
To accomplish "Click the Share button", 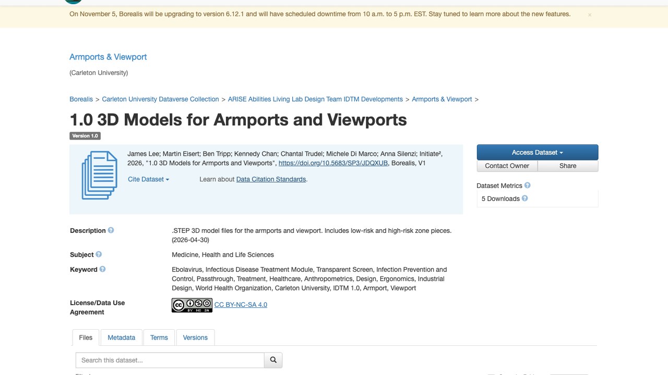I will (568, 166).
